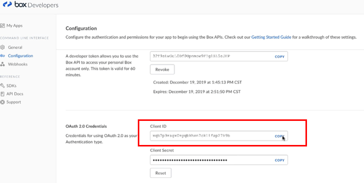364x183 pixels.
Task: Click the Client ID label
Action: 158,126
